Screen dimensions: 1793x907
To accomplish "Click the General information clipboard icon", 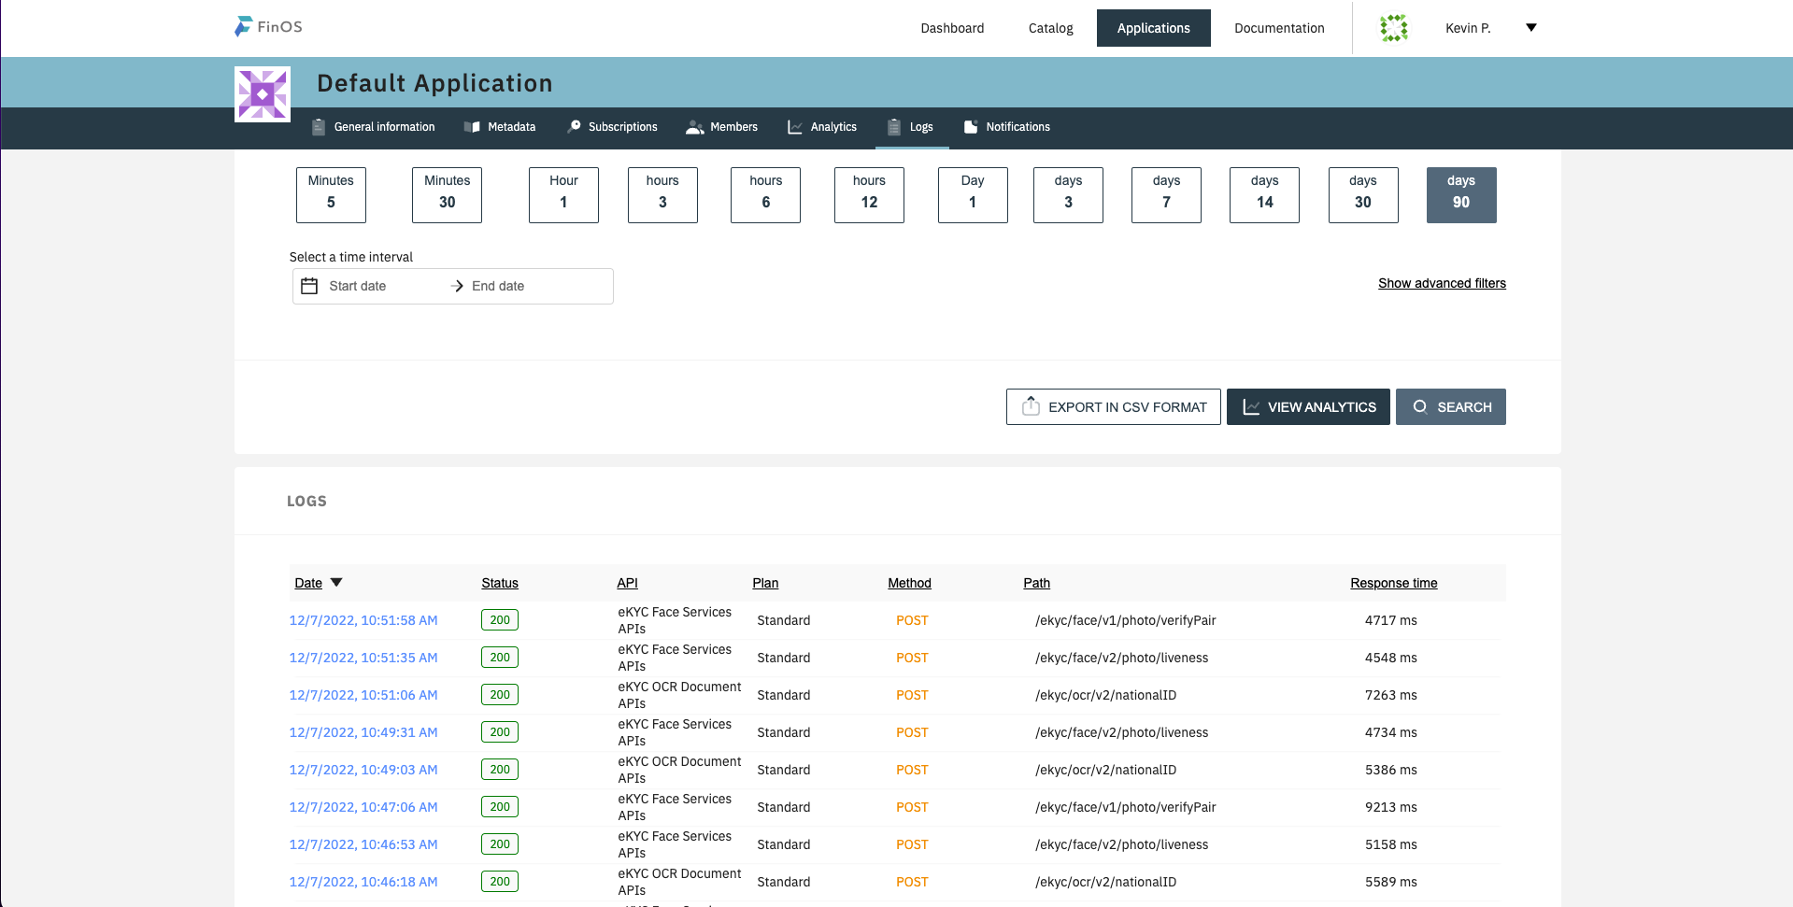I will point(319,127).
